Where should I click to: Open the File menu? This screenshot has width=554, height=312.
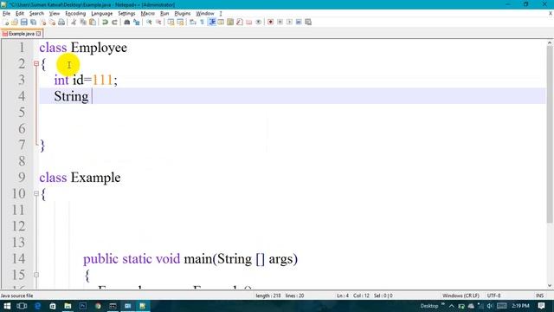pyautogui.click(x=6, y=14)
